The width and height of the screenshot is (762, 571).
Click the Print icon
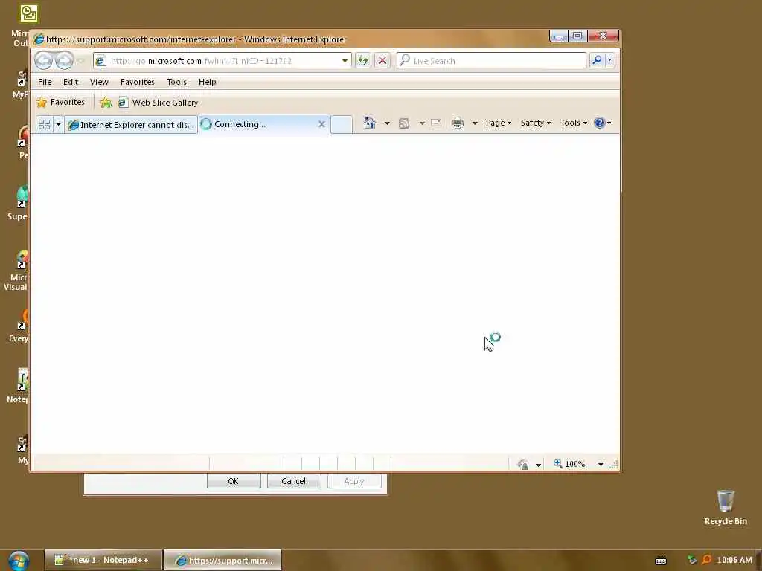(458, 123)
